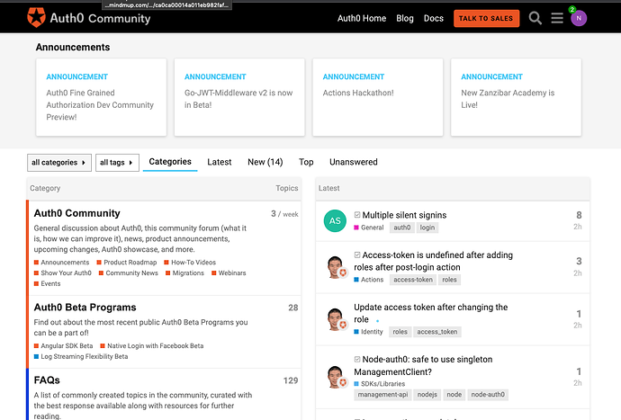Open the Auth0 Beta Programs category heading
621x420 pixels.
coord(85,308)
